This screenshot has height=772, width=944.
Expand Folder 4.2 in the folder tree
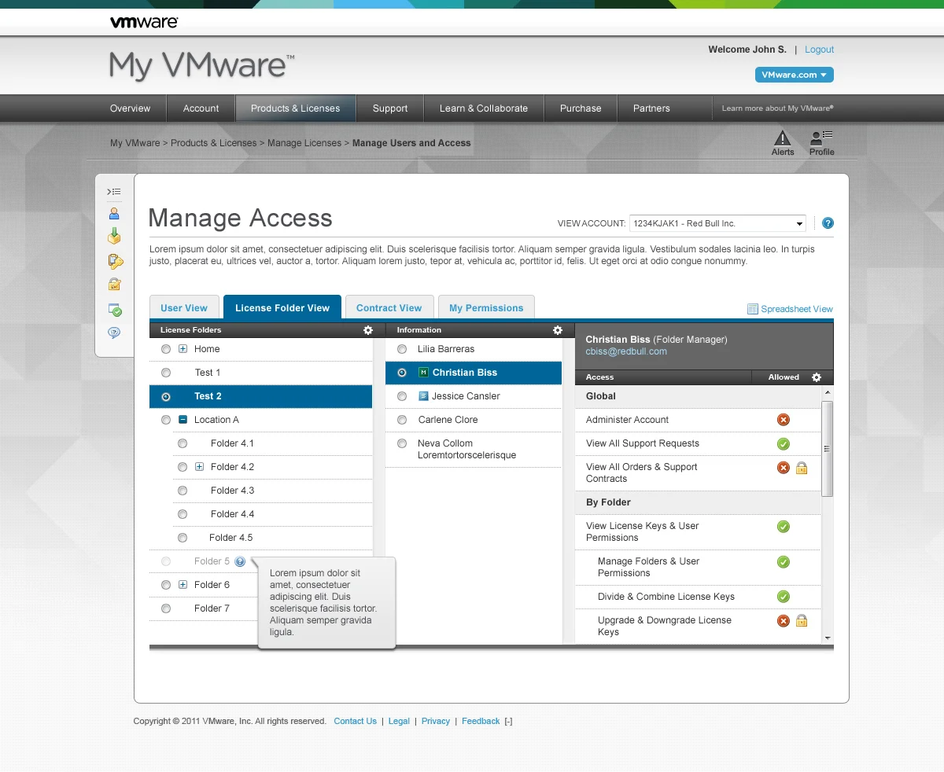198,467
